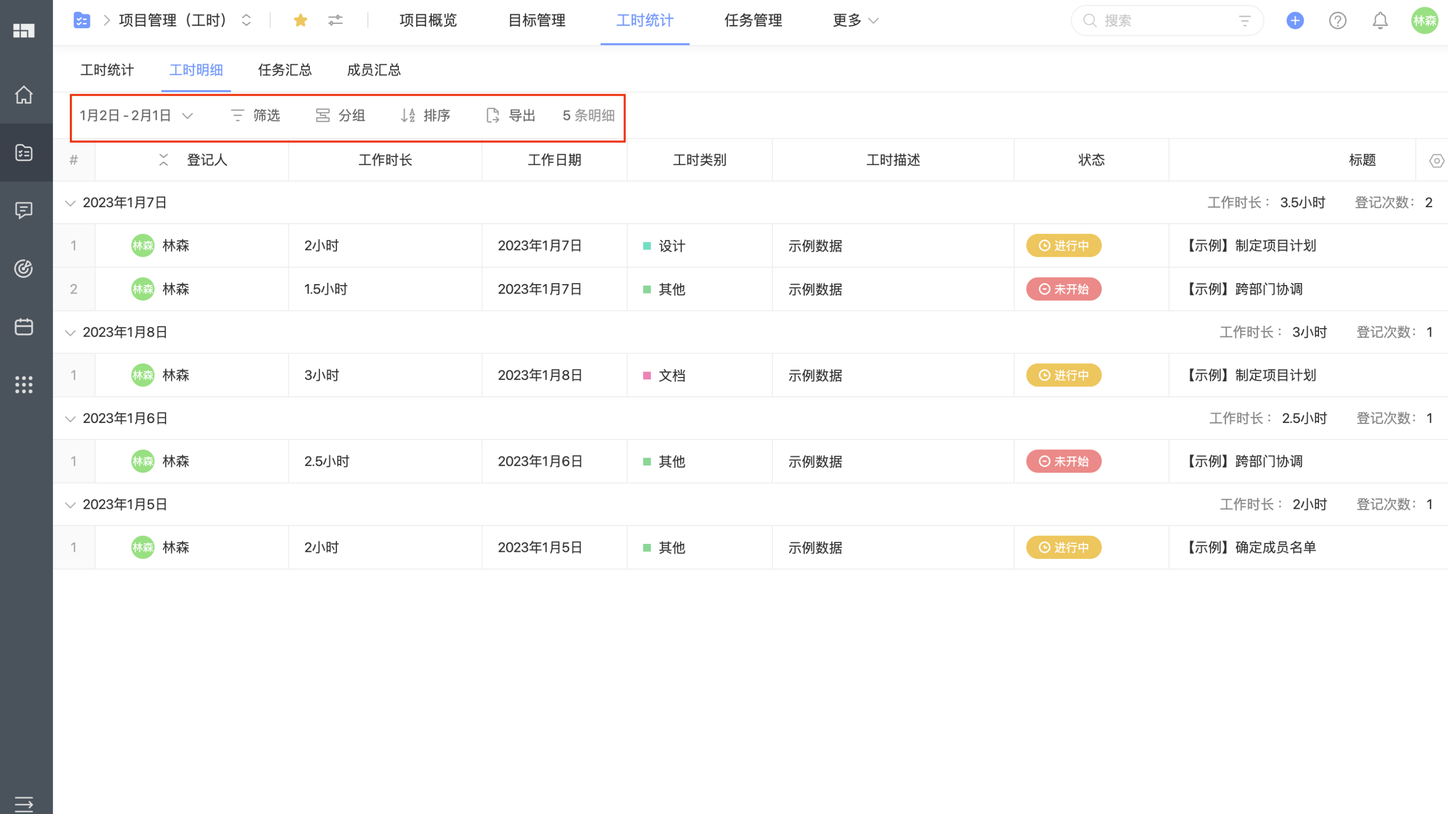Toggle the favorite star for this project
The image size is (1448, 814).
[300, 20]
